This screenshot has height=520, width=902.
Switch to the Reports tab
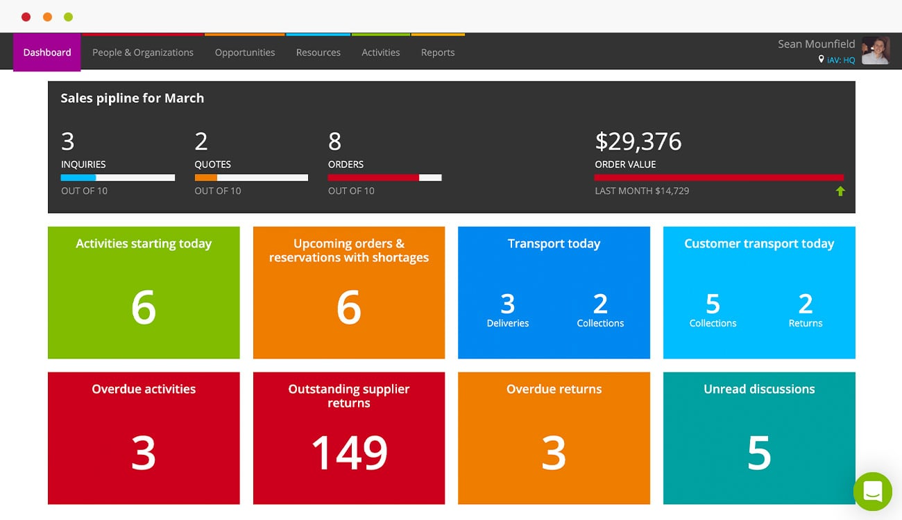(x=438, y=52)
